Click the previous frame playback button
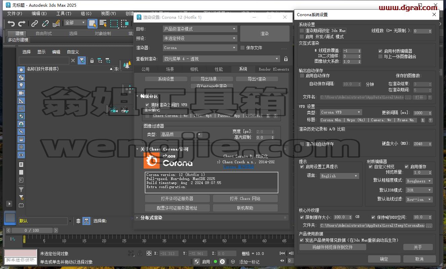Image resolution: width=446 pixels, height=269 pixels. pyautogui.click(x=291, y=253)
